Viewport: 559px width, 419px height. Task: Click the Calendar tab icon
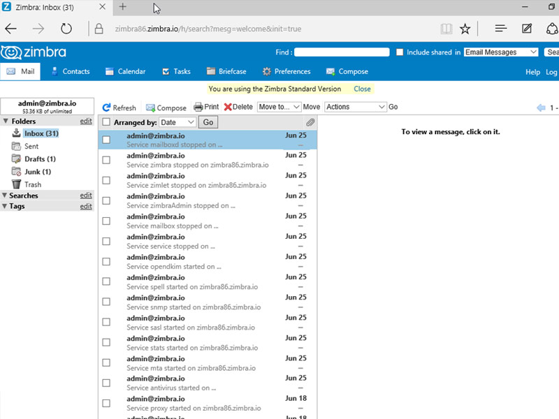tap(110, 72)
